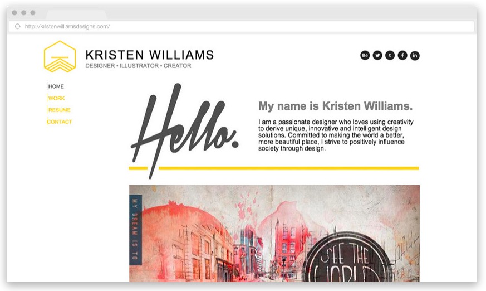The image size is (486, 291).
Task: Click the Kristen Williams site title
Action: click(x=150, y=55)
